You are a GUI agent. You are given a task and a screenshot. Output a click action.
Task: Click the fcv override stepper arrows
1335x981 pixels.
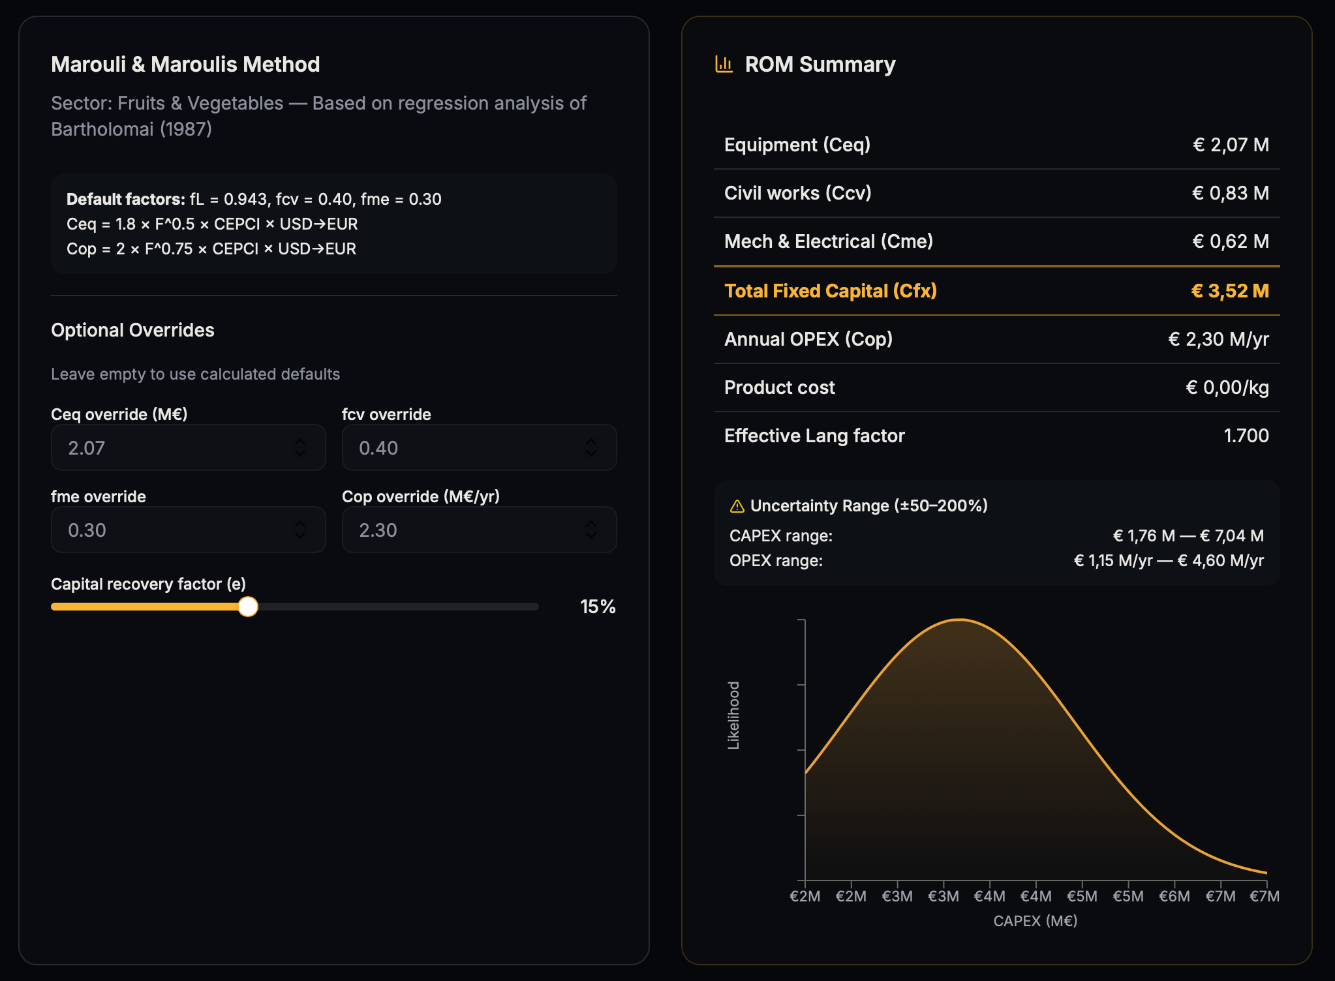[591, 447]
